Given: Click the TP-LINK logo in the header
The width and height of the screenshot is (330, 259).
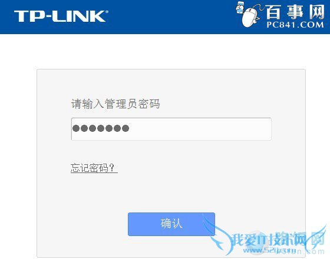Looking at the screenshot, I should click(x=61, y=16).
